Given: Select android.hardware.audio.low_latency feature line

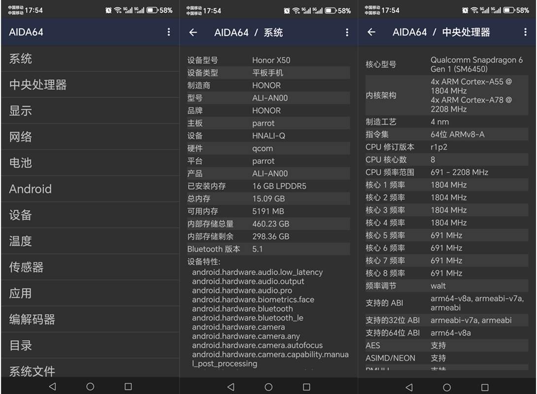Looking at the screenshot, I should click(257, 272).
